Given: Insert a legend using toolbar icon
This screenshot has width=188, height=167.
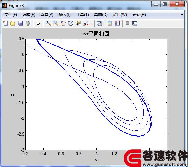Looking at the screenshot, I should point(117,23).
